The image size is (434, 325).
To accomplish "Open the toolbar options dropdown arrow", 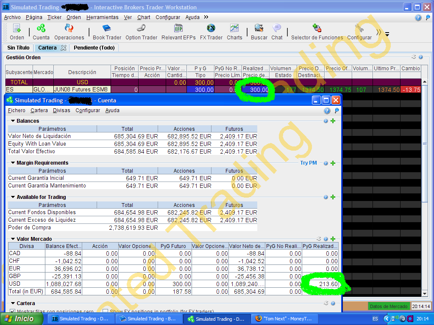I will (x=387, y=34).
